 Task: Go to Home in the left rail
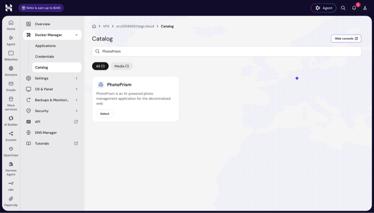point(11,25)
